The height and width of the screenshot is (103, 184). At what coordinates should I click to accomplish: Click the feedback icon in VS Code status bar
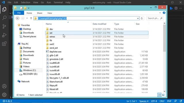point(176,101)
